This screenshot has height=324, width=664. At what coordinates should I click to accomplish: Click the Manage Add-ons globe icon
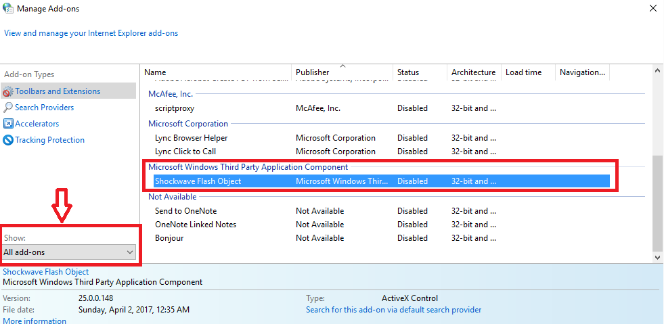(x=7, y=8)
